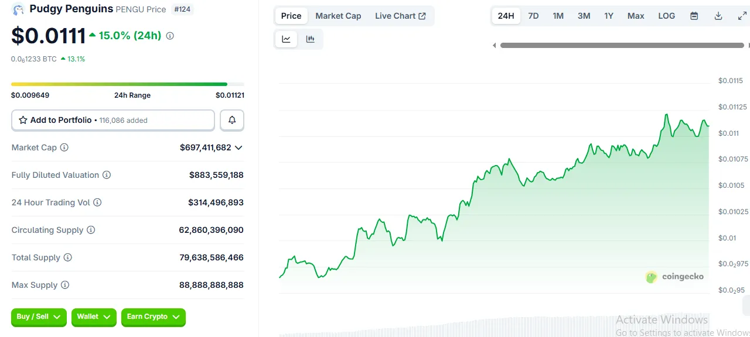Viewport: 750px width, 337px height.
Task: Click the Pudgy Penguins logo avatar
Action: click(x=18, y=9)
